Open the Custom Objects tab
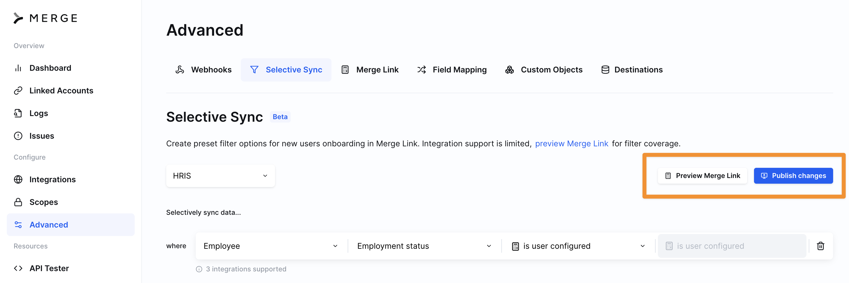The image size is (849, 283). pyautogui.click(x=544, y=70)
